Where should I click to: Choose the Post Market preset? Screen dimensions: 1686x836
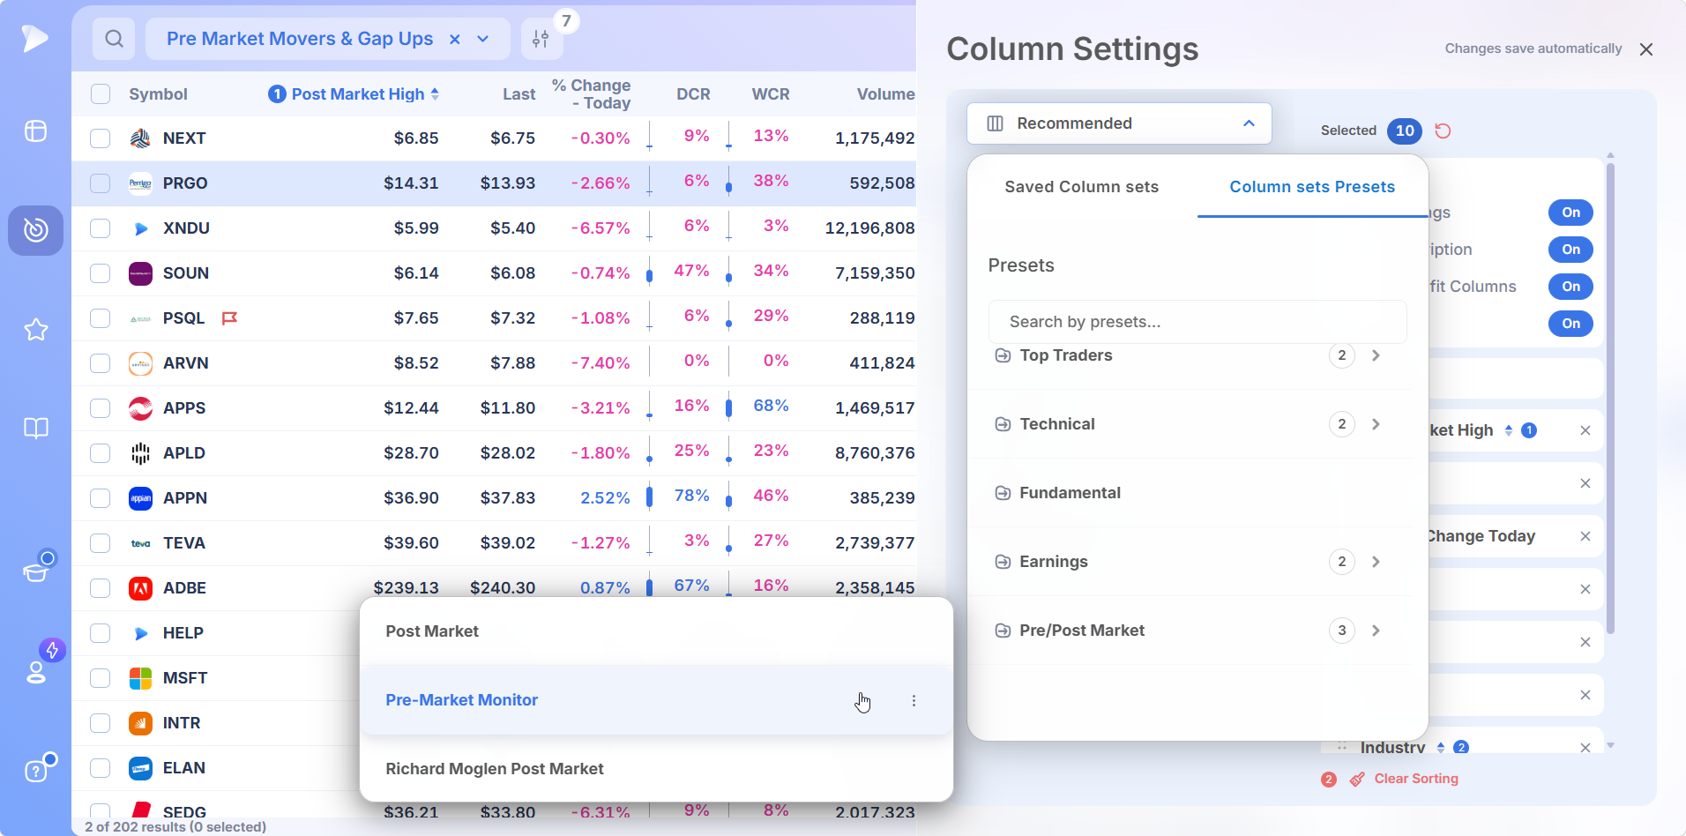656,631
